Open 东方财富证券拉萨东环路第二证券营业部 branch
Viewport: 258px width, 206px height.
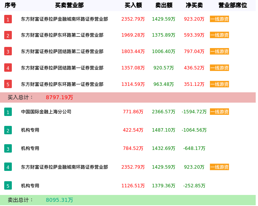(x=62, y=35)
